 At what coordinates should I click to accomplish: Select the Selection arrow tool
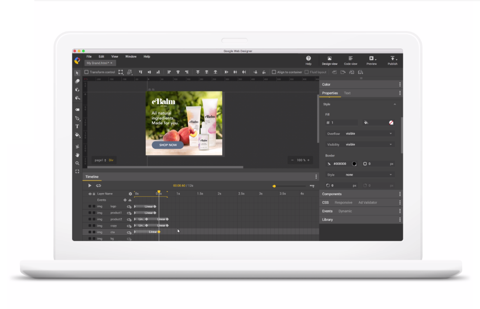[77, 73]
